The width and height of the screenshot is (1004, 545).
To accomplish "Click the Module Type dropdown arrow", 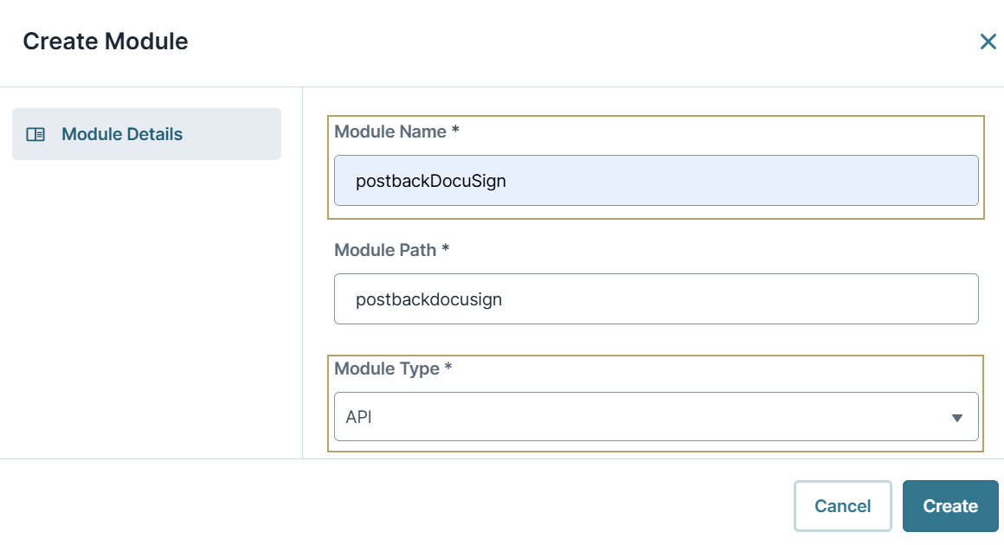I will [956, 418].
